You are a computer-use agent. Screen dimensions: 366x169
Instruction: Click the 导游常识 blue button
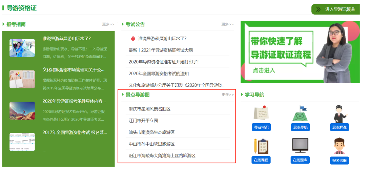tap(261, 127)
